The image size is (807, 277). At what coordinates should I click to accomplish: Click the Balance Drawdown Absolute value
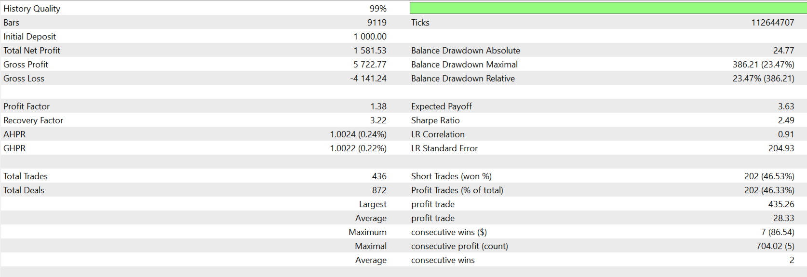[x=783, y=51]
